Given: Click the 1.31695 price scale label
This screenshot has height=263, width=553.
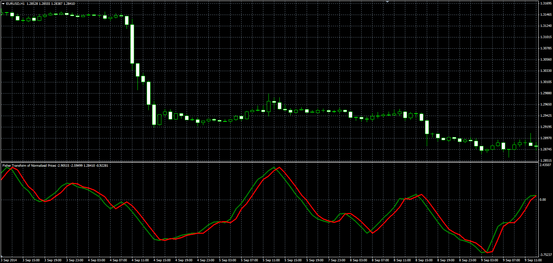Looking at the screenshot, I should coord(546,3).
